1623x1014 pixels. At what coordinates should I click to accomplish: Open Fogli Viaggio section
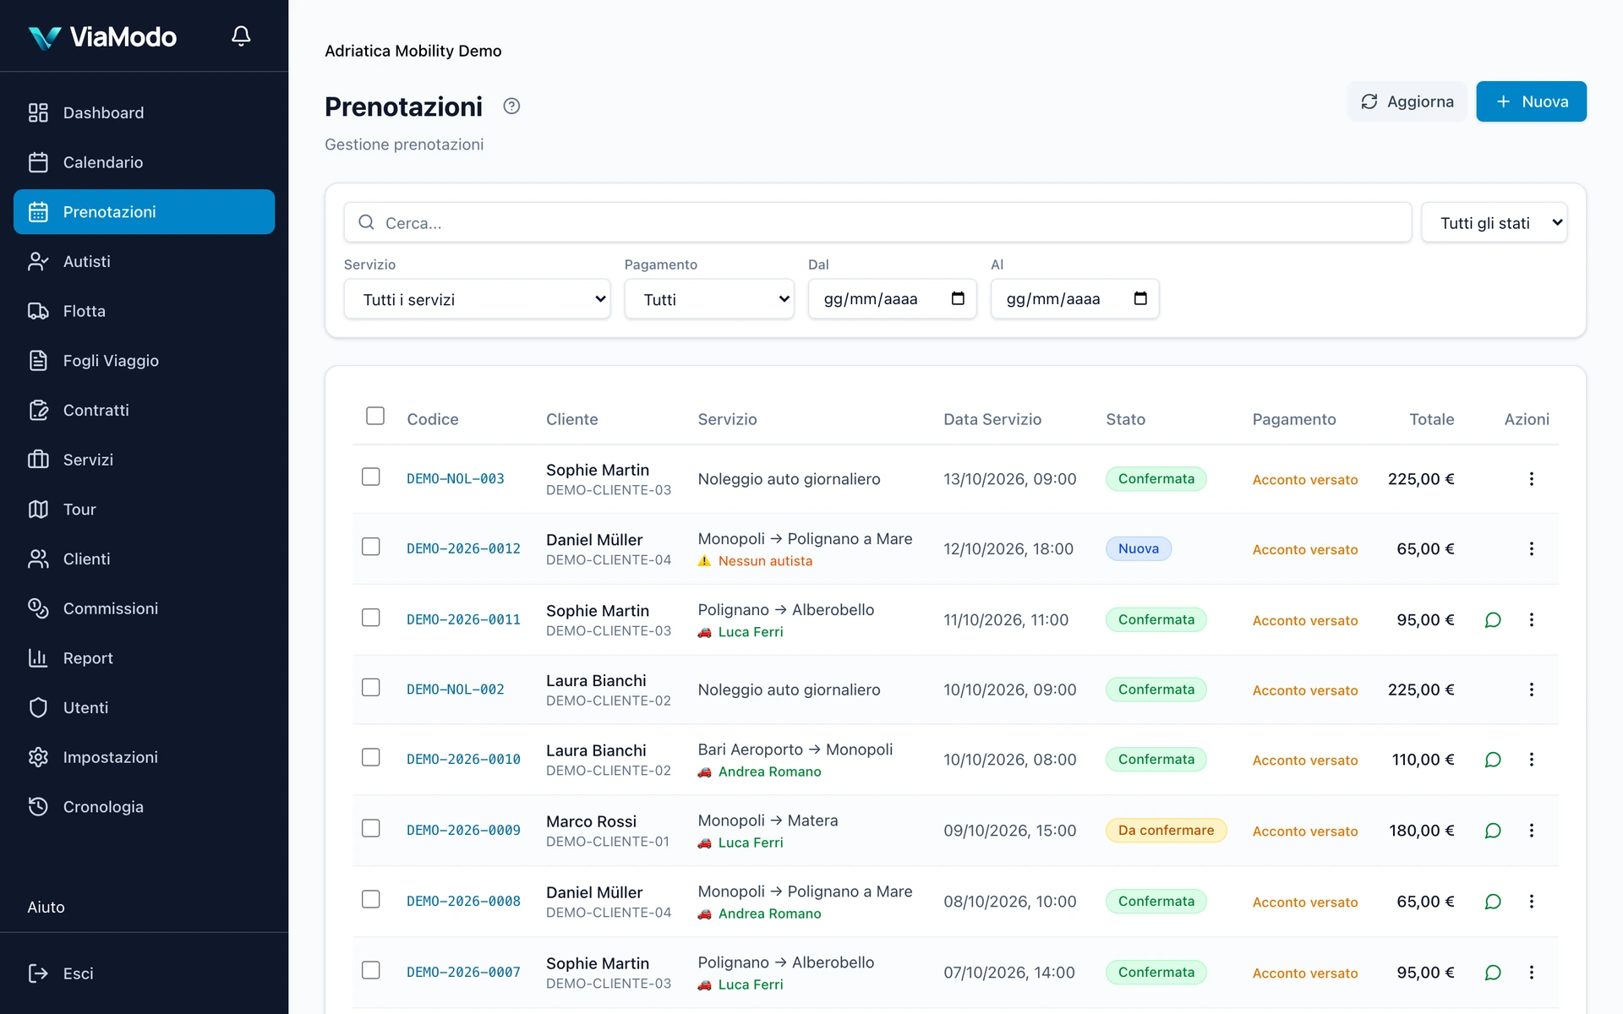[x=144, y=361]
